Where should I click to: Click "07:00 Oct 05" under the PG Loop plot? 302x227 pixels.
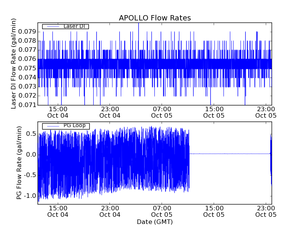click(162, 211)
